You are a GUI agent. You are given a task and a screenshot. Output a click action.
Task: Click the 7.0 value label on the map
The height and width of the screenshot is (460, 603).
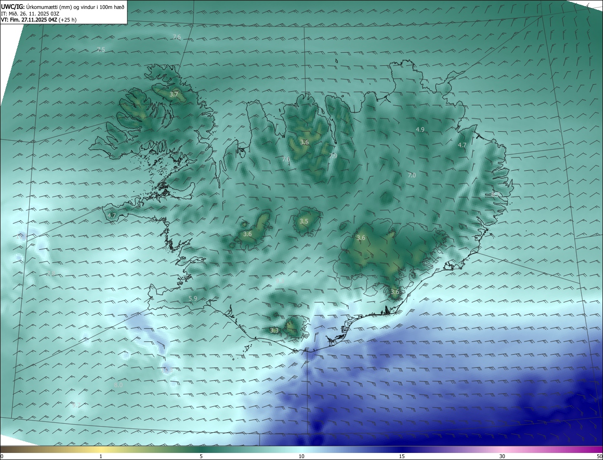coord(412,175)
